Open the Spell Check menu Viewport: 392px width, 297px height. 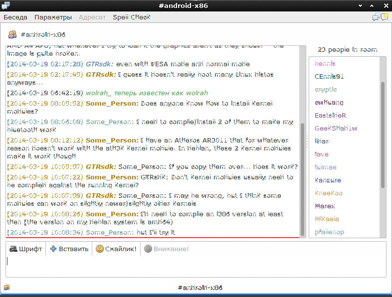(132, 17)
